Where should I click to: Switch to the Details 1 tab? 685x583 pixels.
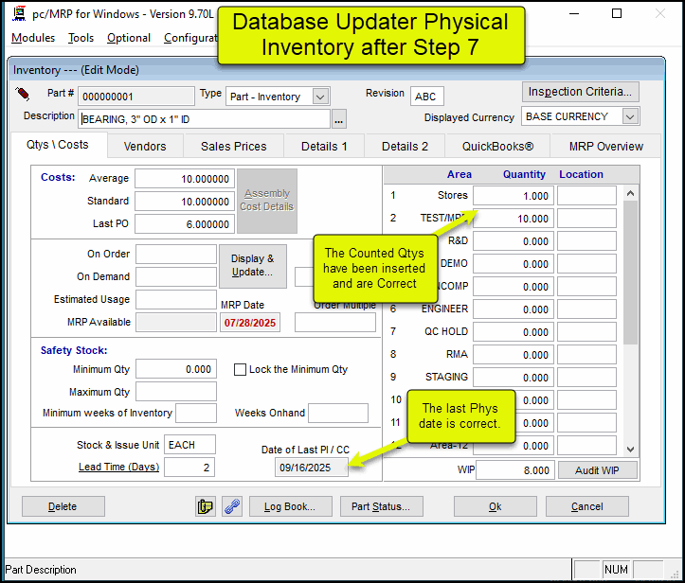coord(324,146)
